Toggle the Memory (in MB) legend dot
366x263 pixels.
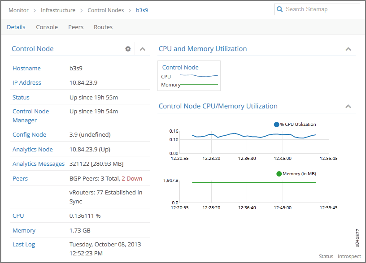(279, 174)
